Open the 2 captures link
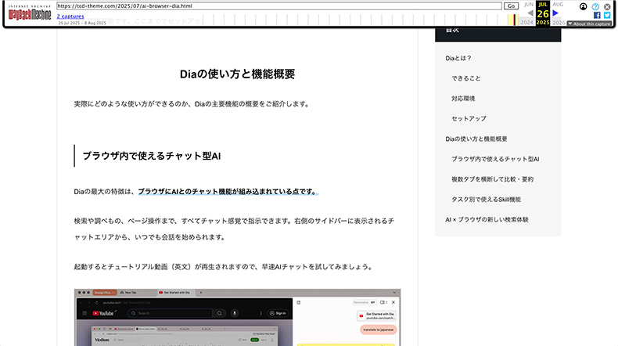 coord(70,16)
